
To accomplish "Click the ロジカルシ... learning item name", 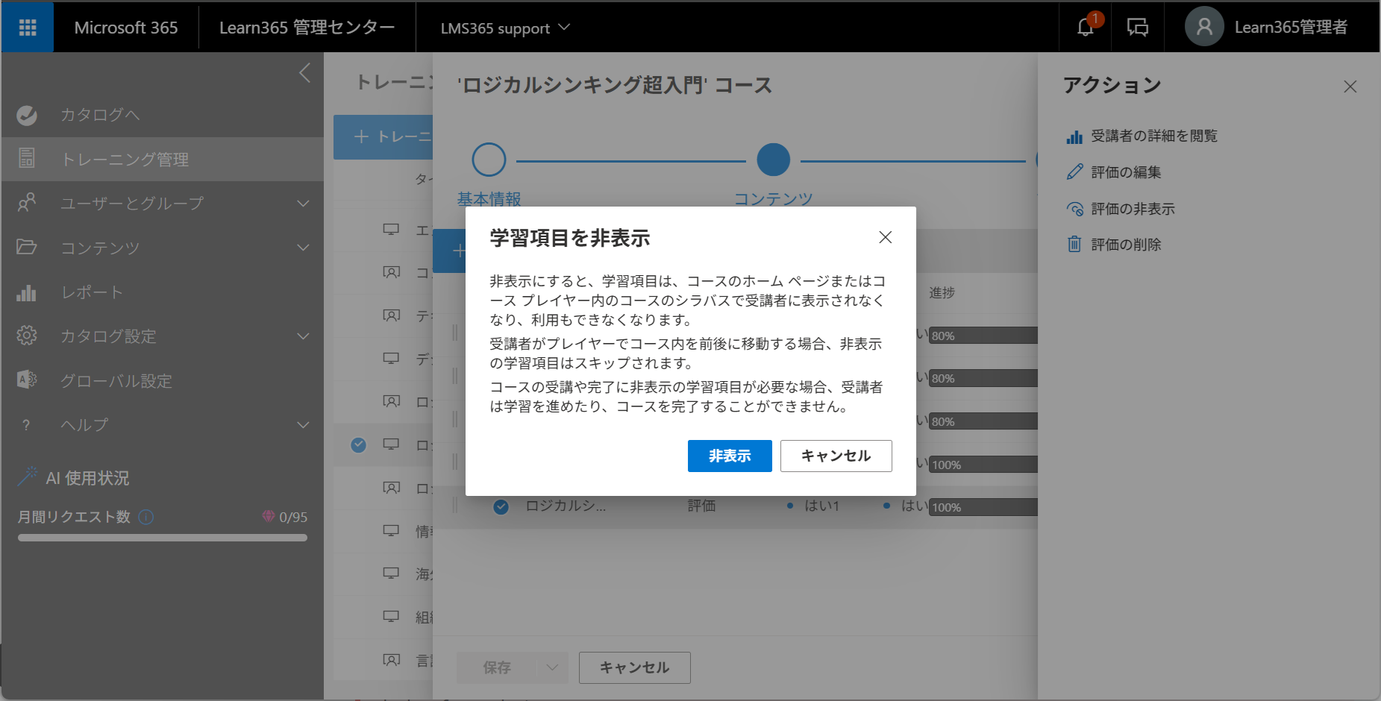I will coord(566,506).
